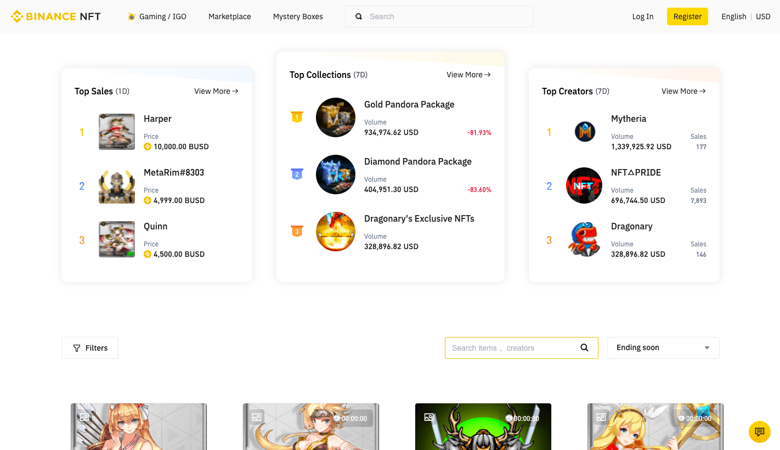Screen dimensions: 780x450
Task: Click the Dragonary red dragon avatar
Action: [x=584, y=240]
